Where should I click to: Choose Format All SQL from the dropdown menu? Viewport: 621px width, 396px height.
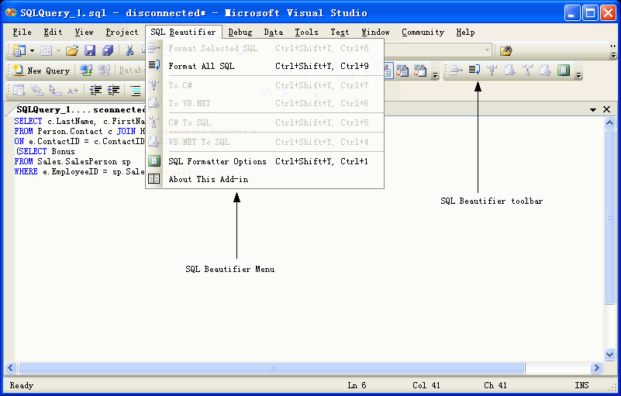[265, 66]
